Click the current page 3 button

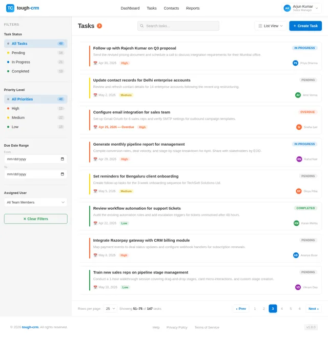click(273, 309)
